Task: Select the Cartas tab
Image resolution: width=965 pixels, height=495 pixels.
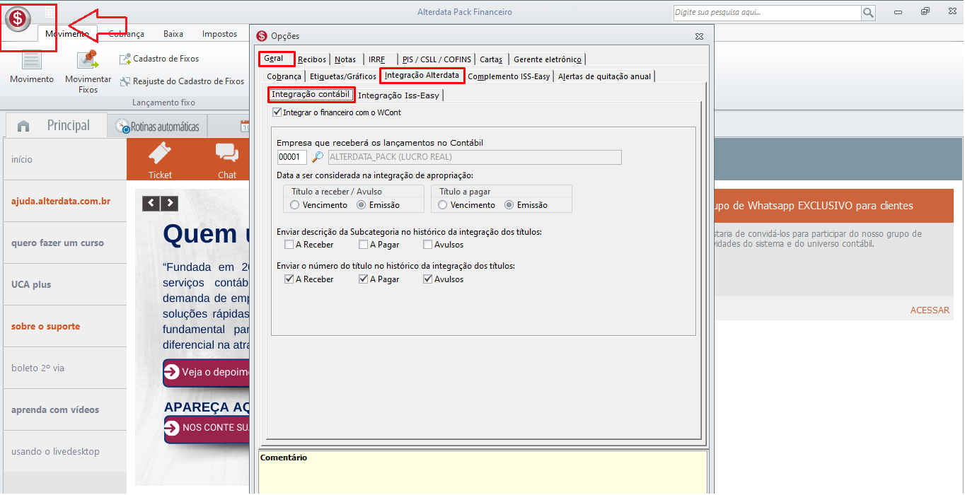Action: (x=491, y=59)
